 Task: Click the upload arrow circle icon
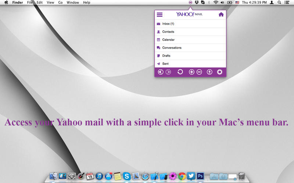[x=209, y=72]
